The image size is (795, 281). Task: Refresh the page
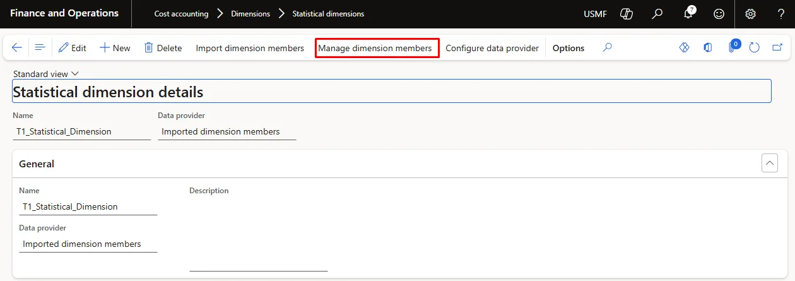pyautogui.click(x=754, y=48)
